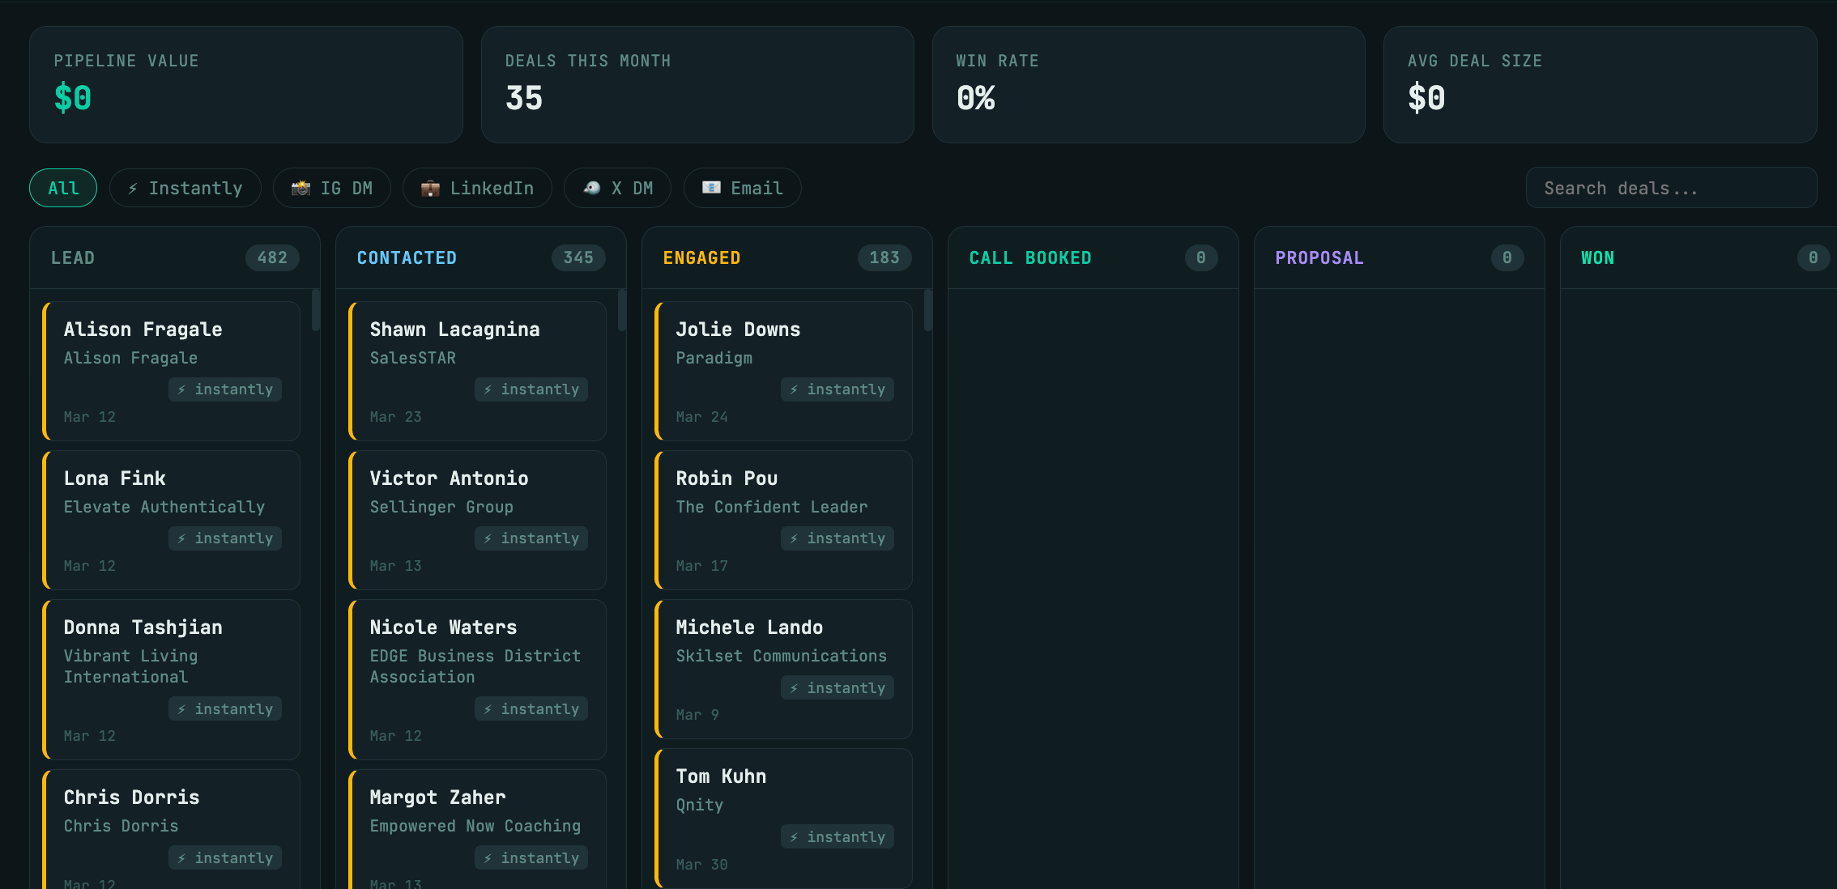
Task: Click the briefcase icon on LinkedIn filter
Action: pyautogui.click(x=430, y=189)
